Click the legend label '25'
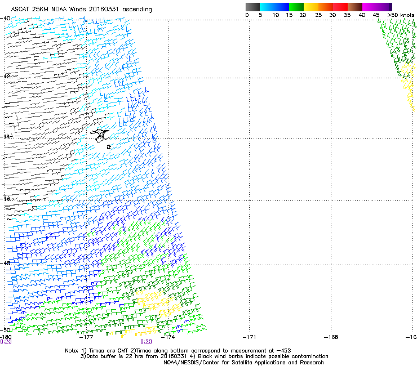 click(318, 15)
